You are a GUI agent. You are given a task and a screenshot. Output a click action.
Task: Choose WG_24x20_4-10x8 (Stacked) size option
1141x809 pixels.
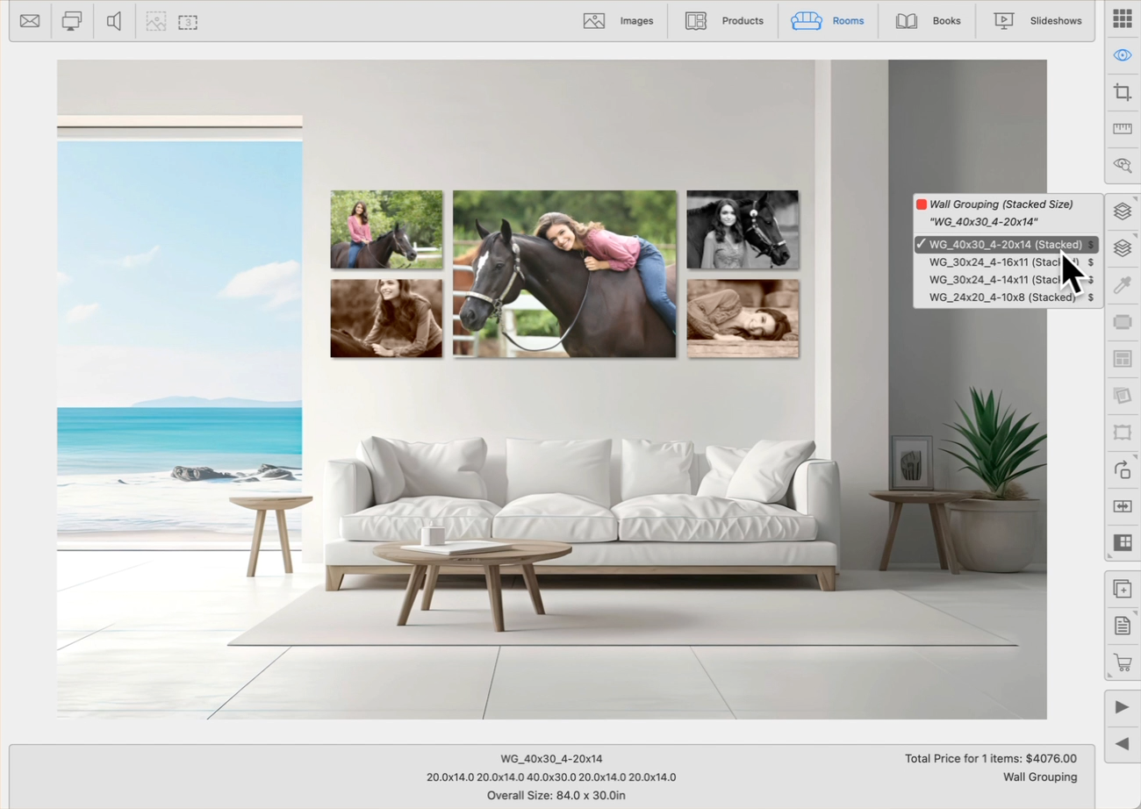click(1001, 297)
